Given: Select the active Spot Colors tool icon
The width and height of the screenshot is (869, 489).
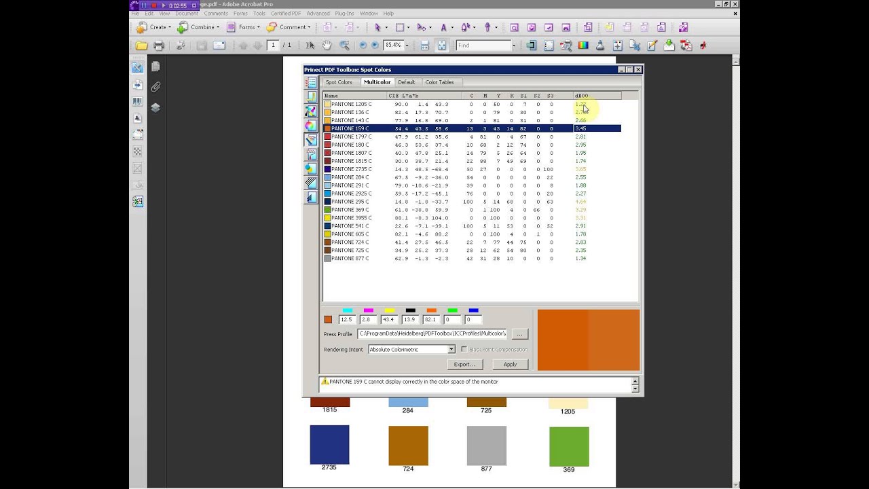Looking at the screenshot, I should 311,140.
